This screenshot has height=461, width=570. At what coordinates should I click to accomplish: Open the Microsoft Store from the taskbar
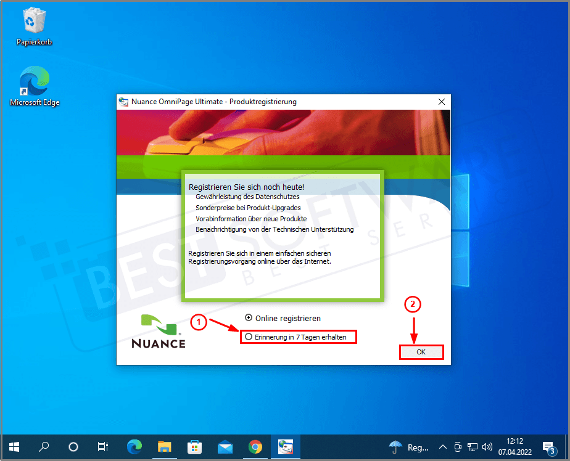coord(194,447)
